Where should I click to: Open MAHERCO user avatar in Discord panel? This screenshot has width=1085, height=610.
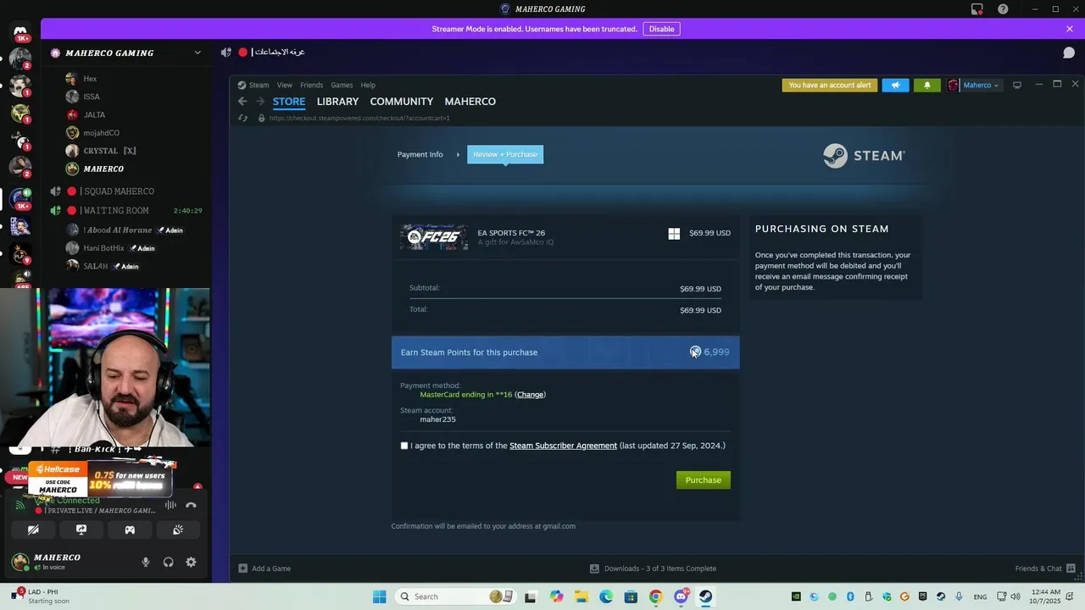(20, 562)
